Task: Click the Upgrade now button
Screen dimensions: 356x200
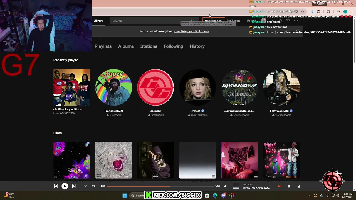Action: (x=213, y=21)
